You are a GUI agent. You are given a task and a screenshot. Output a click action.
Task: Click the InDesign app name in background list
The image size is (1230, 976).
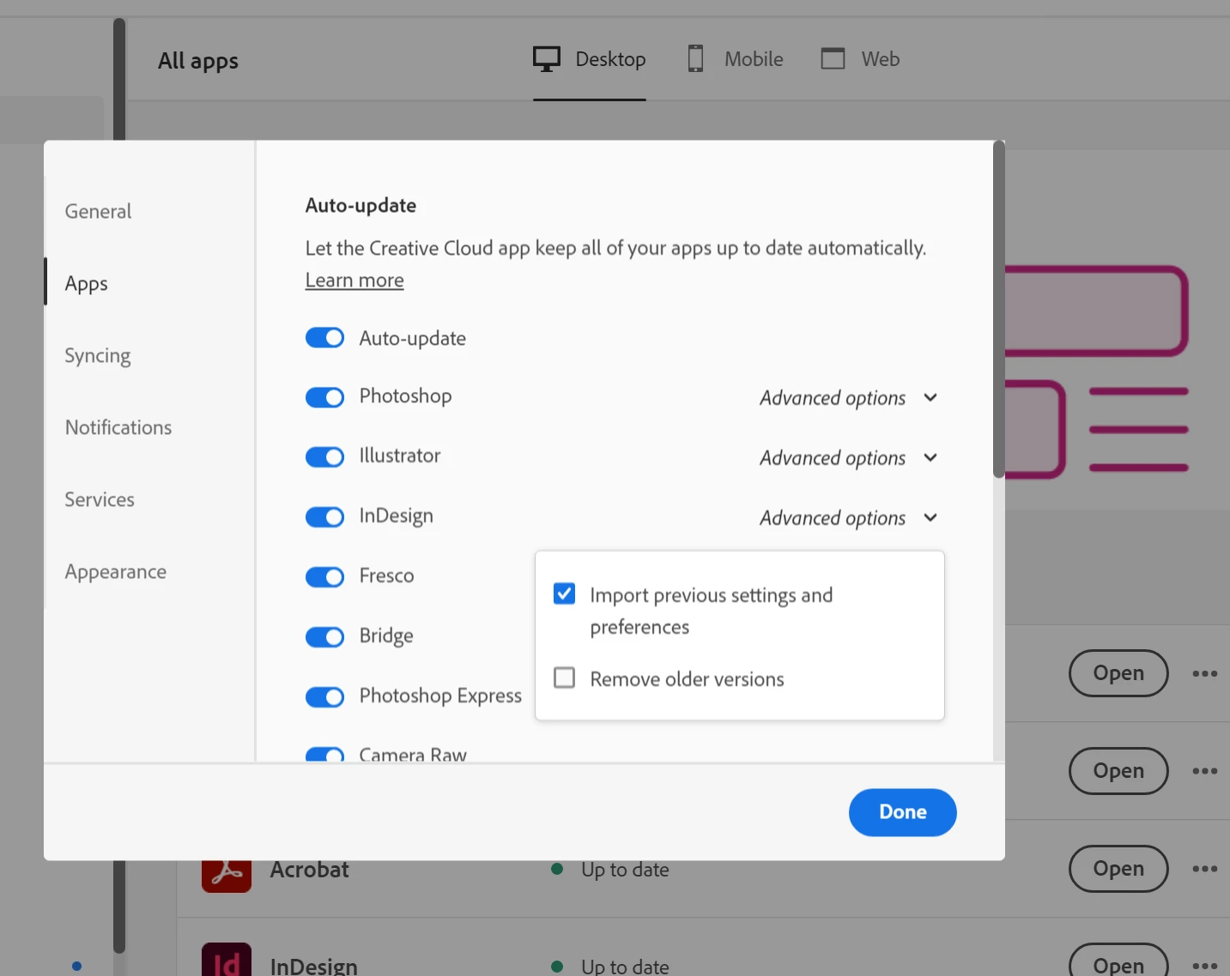tap(314, 966)
